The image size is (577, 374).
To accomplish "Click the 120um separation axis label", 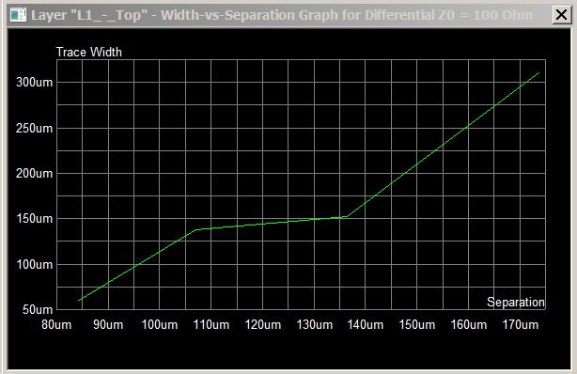I will [263, 325].
